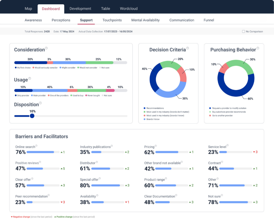274x221 pixels.
Task: Enable the No Comparison checkbox
Action: (x=243, y=32)
